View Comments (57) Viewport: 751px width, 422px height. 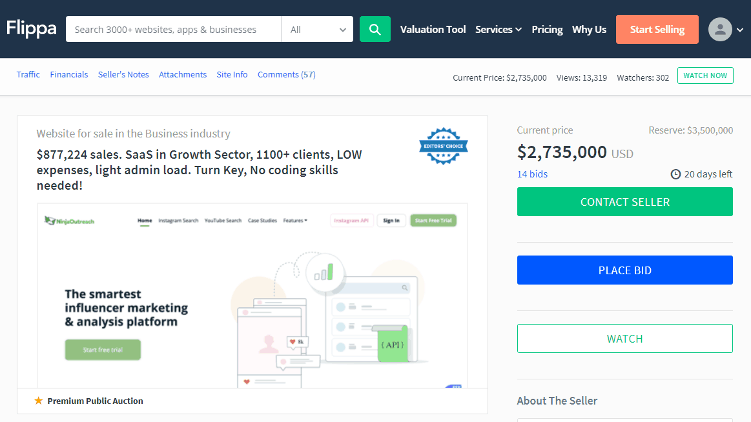pyautogui.click(x=287, y=75)
